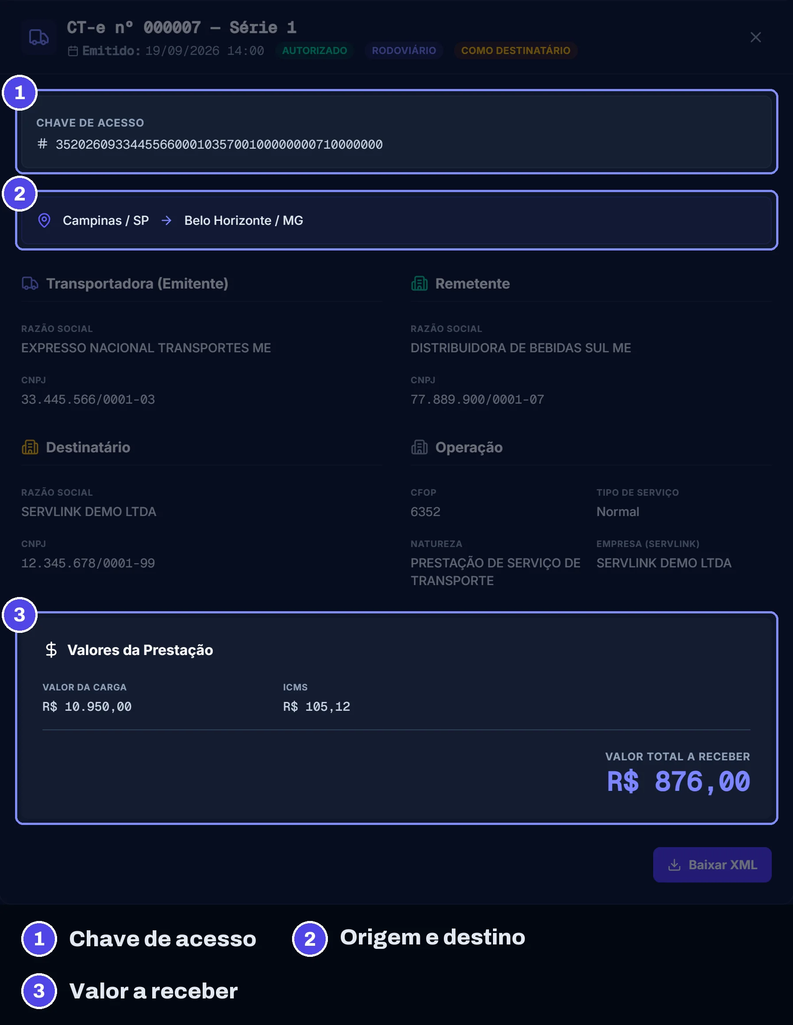Image resolution: width=793 pixels, height=1025 pixels.
Task: Click the map pin icon beside Campinas / SP
Action: [x=44, y=220]
